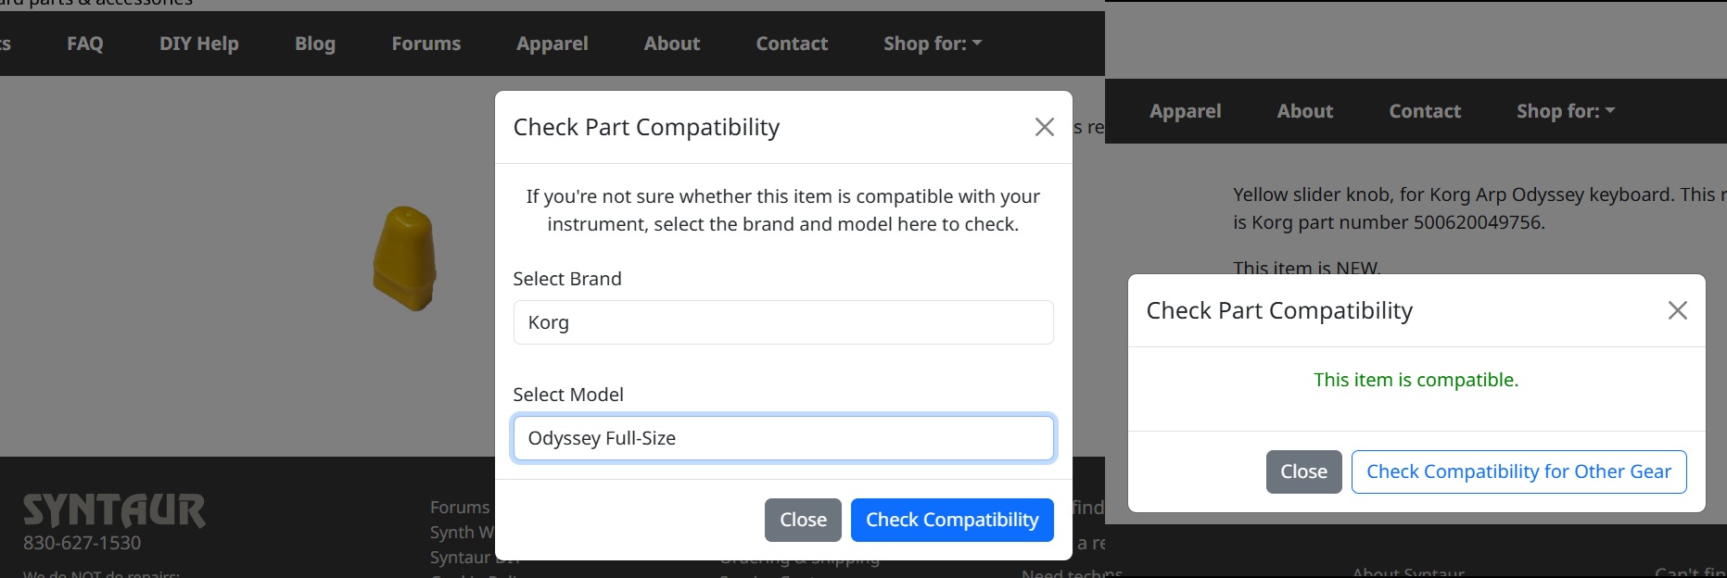
Task: Open the FAQ menu item
Action: pyautogui.click(x=85, y=44)
